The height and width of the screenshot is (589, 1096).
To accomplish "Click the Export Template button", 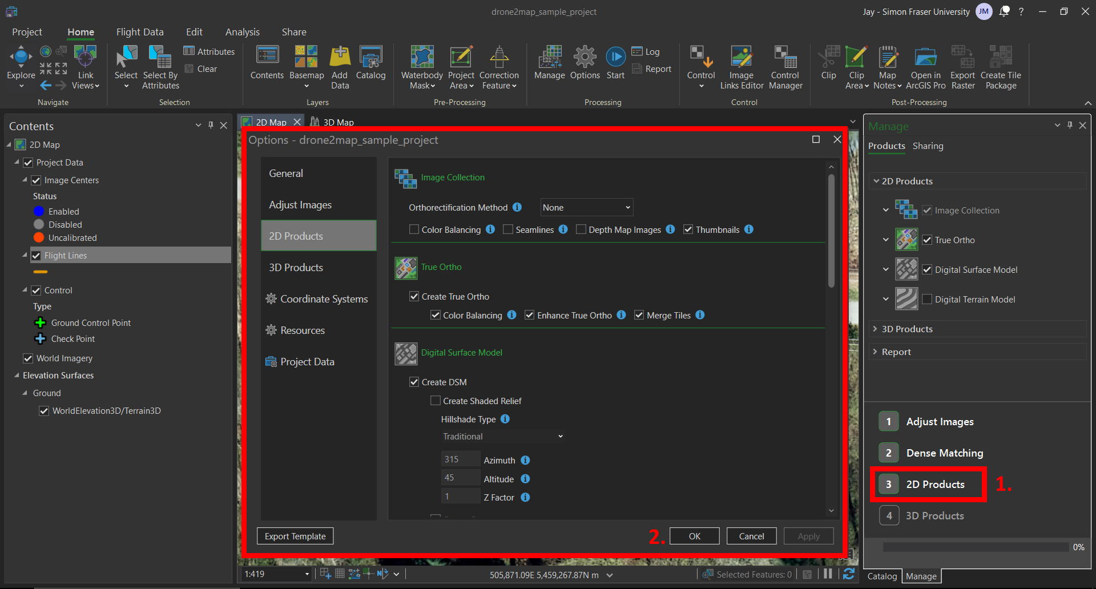I will point(295,536).
